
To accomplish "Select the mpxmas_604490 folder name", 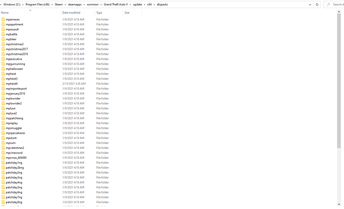I will (16, 158).
